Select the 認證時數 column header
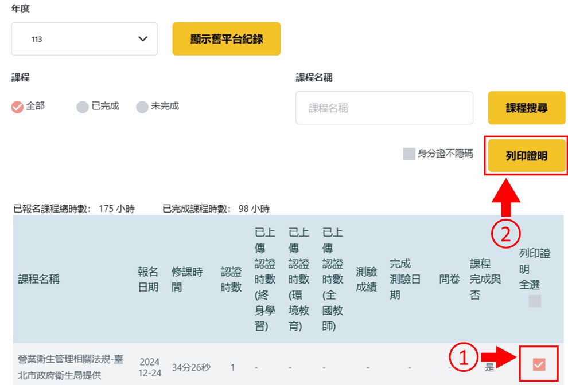Viewport: 568px width, 385px height. pos(231,280)
